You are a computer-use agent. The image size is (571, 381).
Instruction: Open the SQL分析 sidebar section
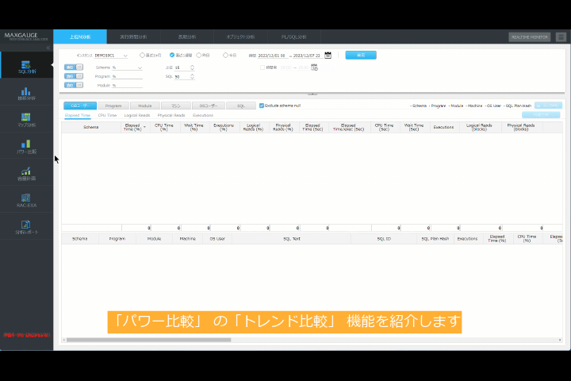[27, 65]
